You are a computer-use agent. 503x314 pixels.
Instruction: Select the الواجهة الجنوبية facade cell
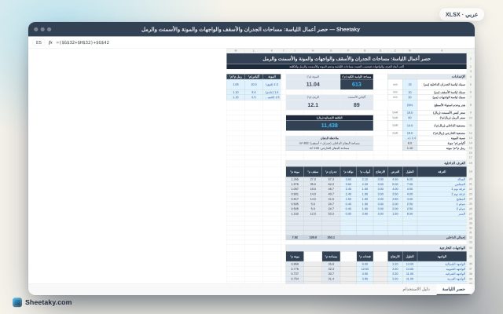(442, 269)
